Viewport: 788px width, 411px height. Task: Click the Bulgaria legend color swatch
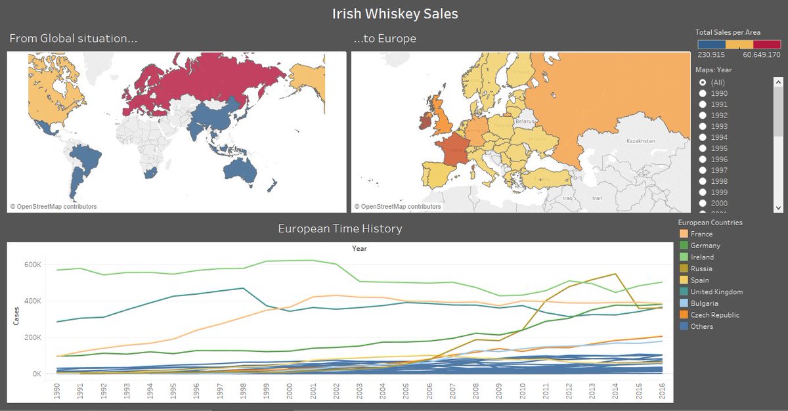pos(683,303)
